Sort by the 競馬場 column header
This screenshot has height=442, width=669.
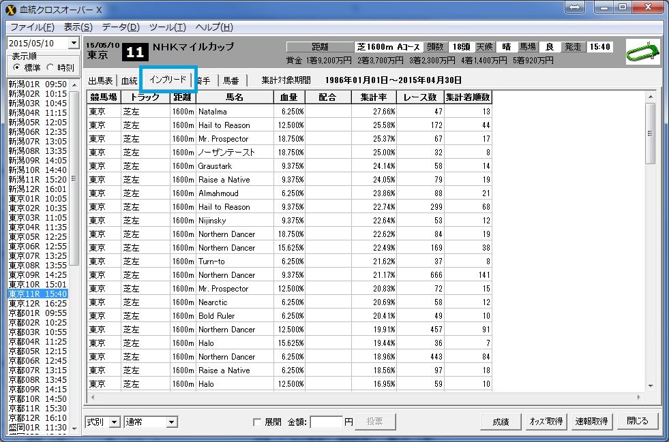[x=104, y=97]
